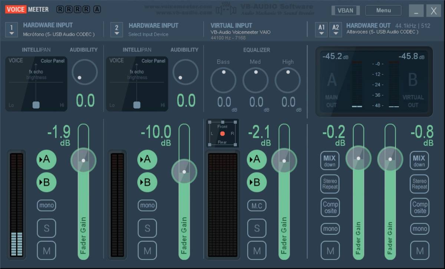Toggle bus A routing on Hardware Input 2
Image resolution: width=445 pixels, height=269 pixels.
(147, 160)
